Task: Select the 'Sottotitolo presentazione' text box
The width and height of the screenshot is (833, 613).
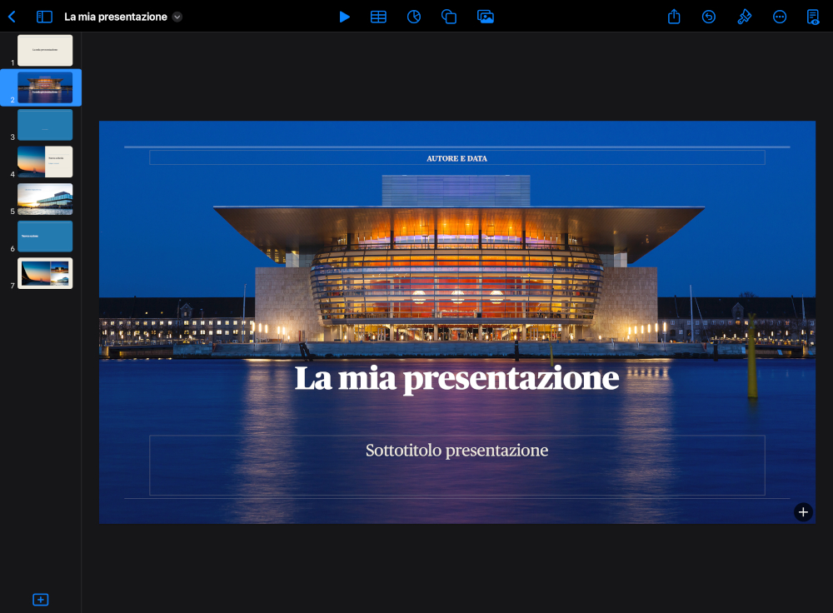Action: pyautogui.click(x=456, y=450)
